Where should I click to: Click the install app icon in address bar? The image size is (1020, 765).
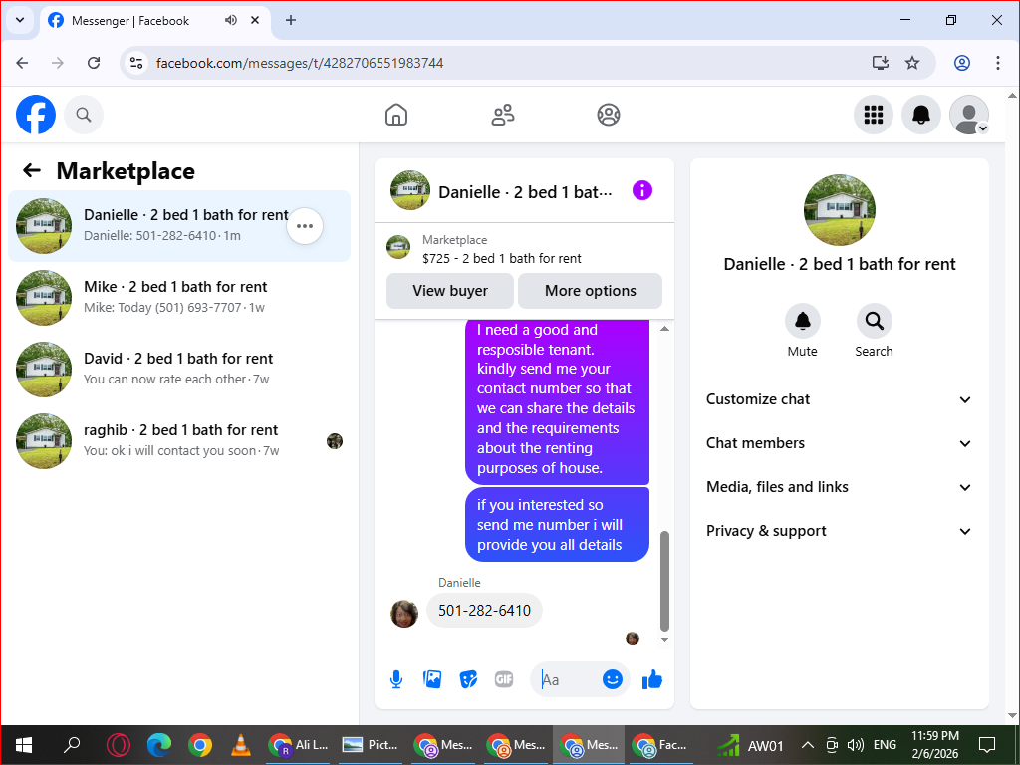(881, 63)
